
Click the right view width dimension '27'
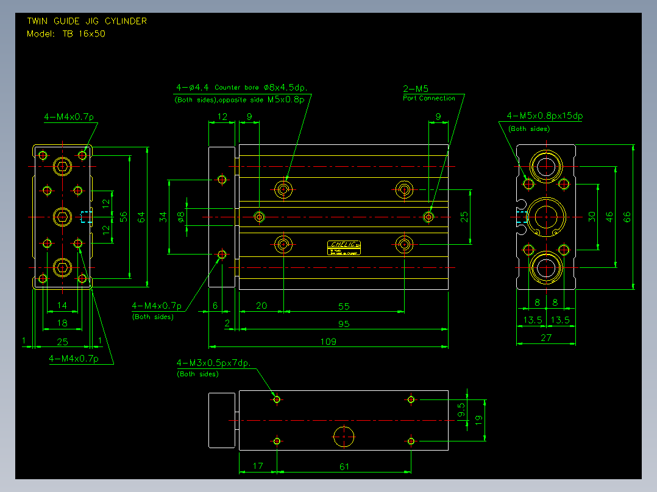[546, 338]
